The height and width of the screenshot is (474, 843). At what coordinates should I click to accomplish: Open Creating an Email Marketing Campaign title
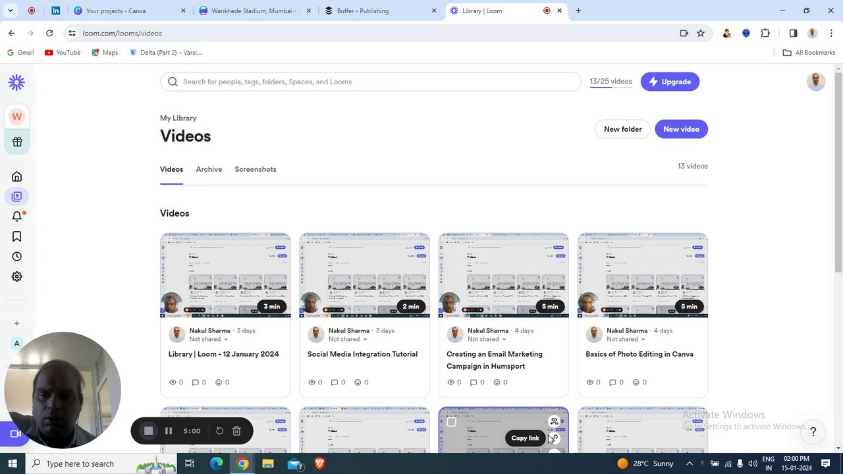pos(494,360)
